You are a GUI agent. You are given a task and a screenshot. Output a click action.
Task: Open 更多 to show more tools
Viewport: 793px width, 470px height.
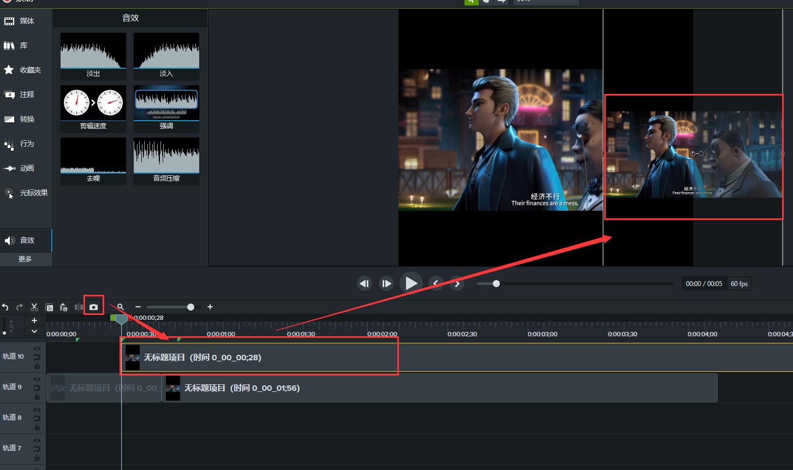click(26, 259)
